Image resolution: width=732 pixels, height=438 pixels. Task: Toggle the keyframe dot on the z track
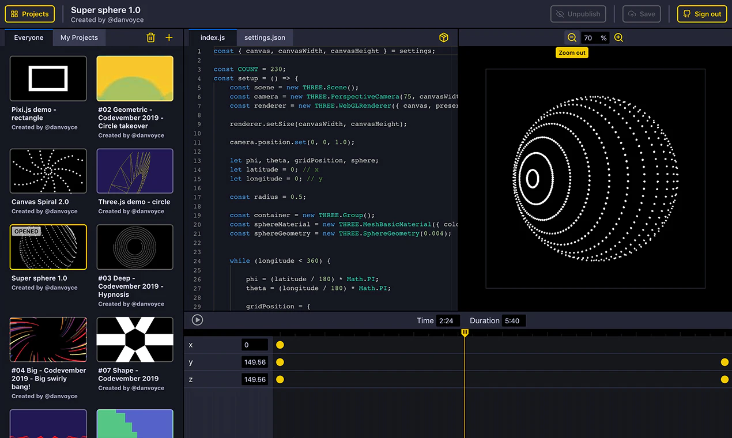tap(280, 379)
